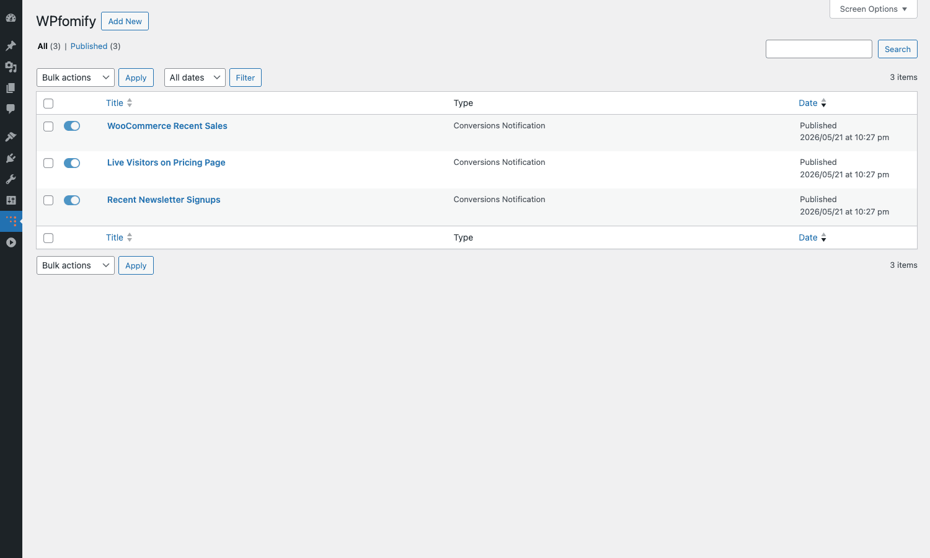Click sort arrows beside top Title header

(x=130, y=103)
